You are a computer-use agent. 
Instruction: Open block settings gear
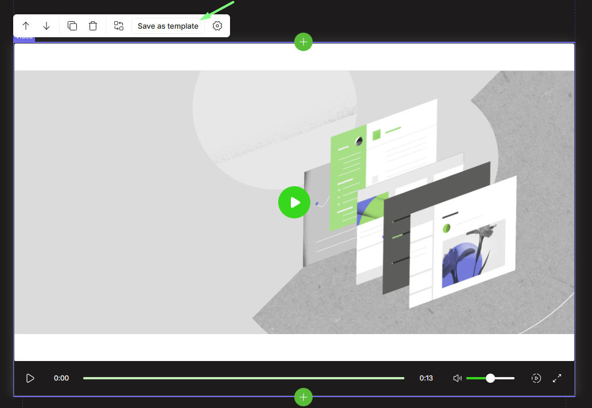pyautogui.click(x=217, y=26)
